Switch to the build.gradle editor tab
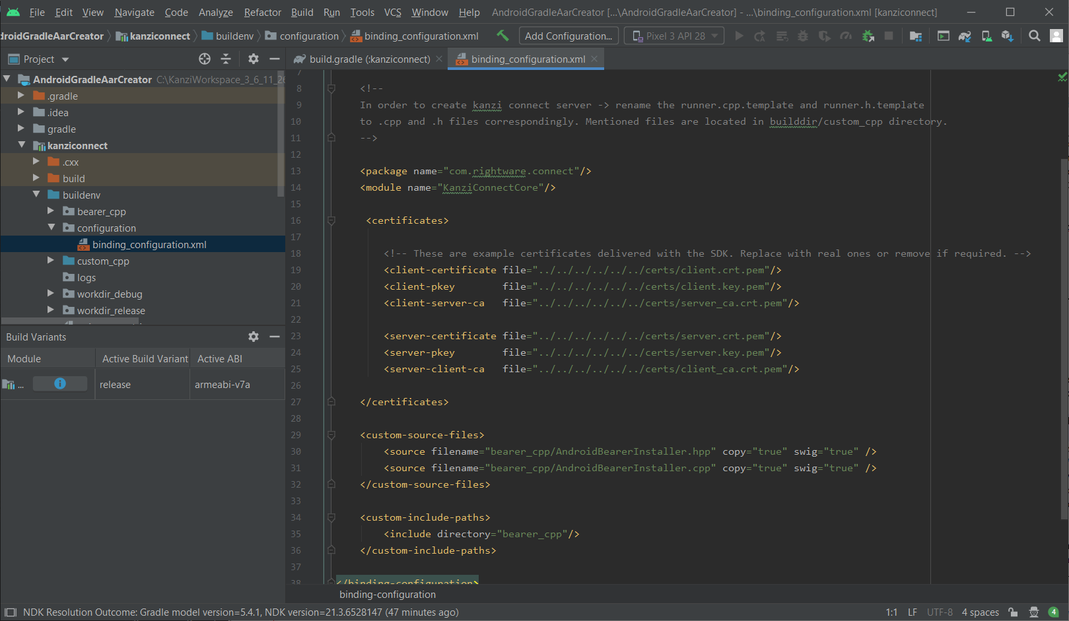Image resolution: width=1069 pixels, height=621 pixels. 364,59
